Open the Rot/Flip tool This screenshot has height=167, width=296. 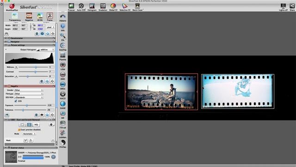point(63,46)
